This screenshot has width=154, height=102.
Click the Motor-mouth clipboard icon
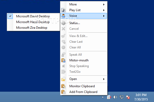point(63,60)
